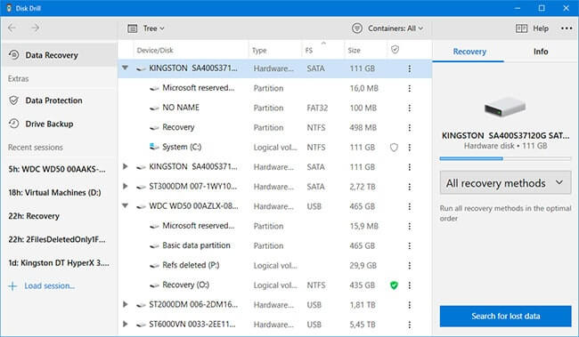Expand the second KINGSTON SA400S371 disk

(x=126, y=166)
